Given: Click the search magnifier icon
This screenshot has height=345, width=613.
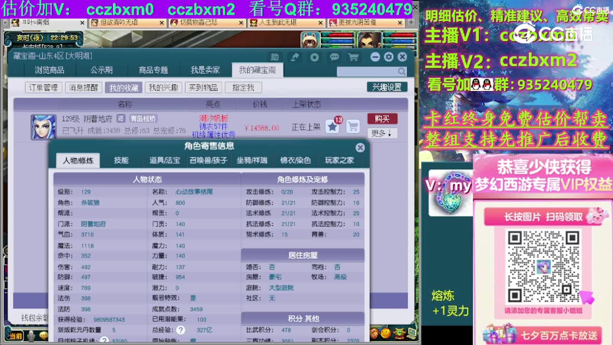Looking at the screenshot, I should tap(402, 71).
